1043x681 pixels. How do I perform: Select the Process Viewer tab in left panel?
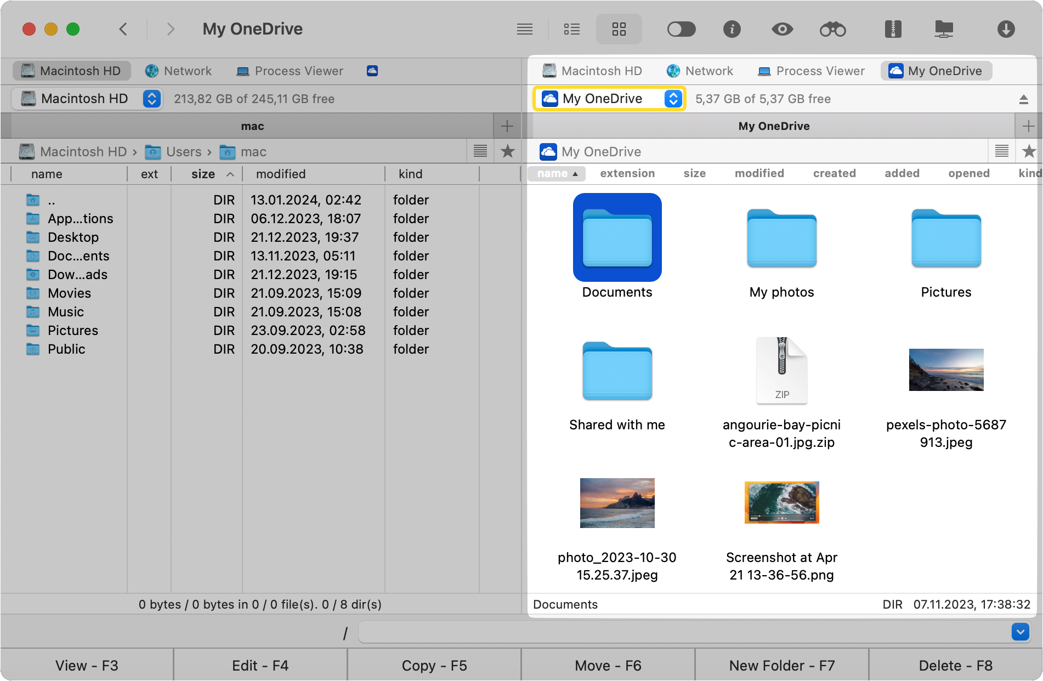[x=290, y=71]
